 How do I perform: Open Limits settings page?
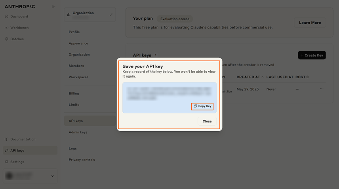tap(74, 105)
